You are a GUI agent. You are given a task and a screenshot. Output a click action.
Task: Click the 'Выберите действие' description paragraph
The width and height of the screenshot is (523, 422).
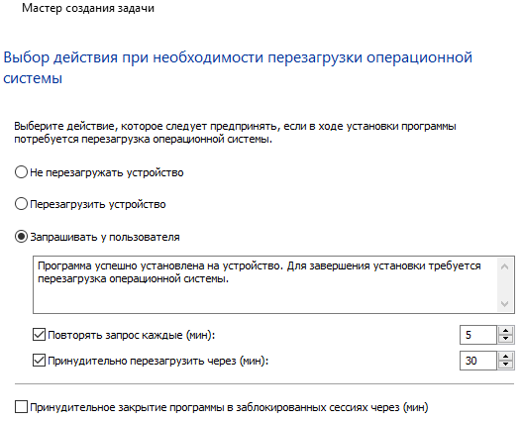click(235, 133)
